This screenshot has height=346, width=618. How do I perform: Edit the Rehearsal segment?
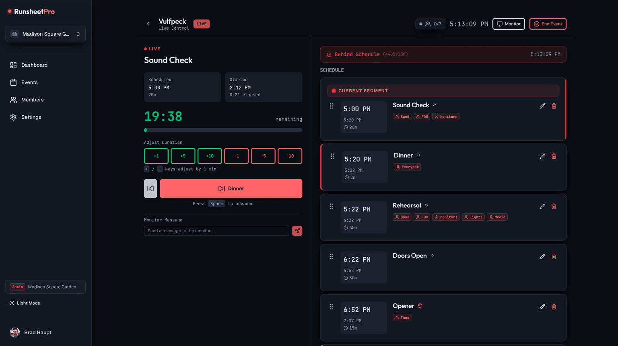pyautogui.click(x=542, y=207)
